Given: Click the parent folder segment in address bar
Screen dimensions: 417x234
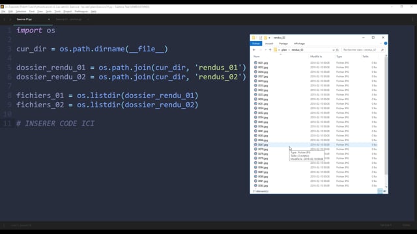Looking at the screenshot, I should tap(284, 50).
